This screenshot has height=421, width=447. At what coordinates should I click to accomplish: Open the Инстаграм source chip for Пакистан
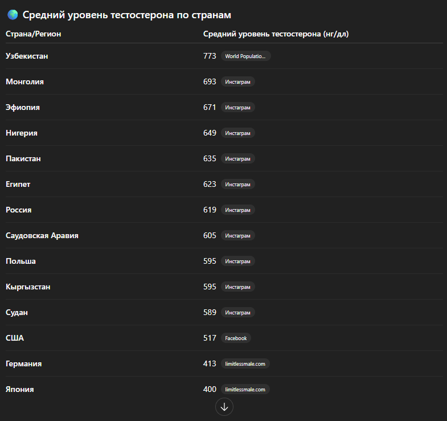[x=237, y=159]
